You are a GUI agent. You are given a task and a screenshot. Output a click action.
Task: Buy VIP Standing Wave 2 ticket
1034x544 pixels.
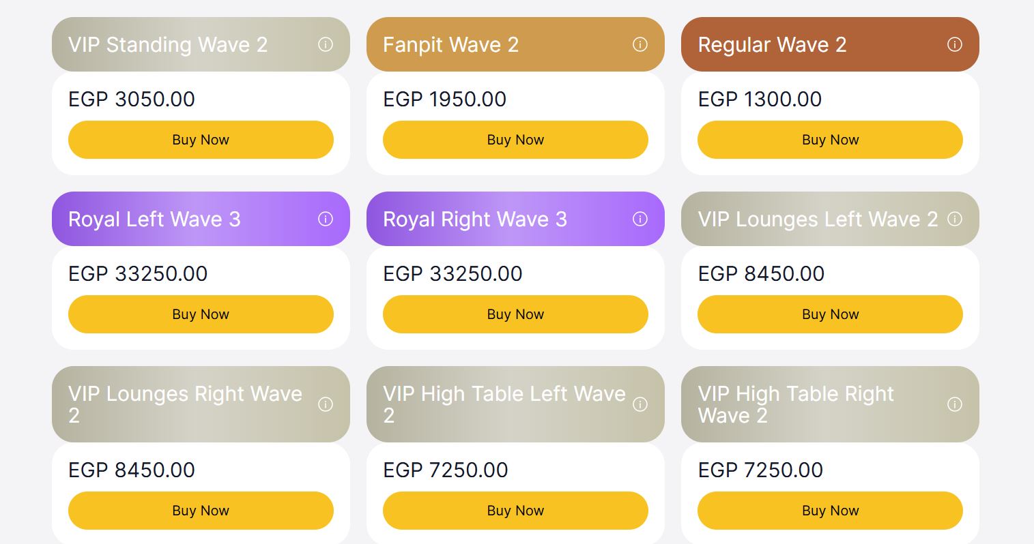(x=201, y=140)
